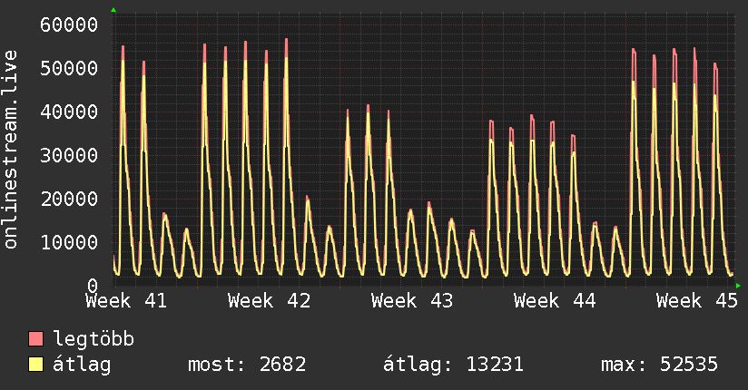Click the onlinestream.live vertical axis title
This screenshot has height=390, width=748.
(x=11, y=150)
